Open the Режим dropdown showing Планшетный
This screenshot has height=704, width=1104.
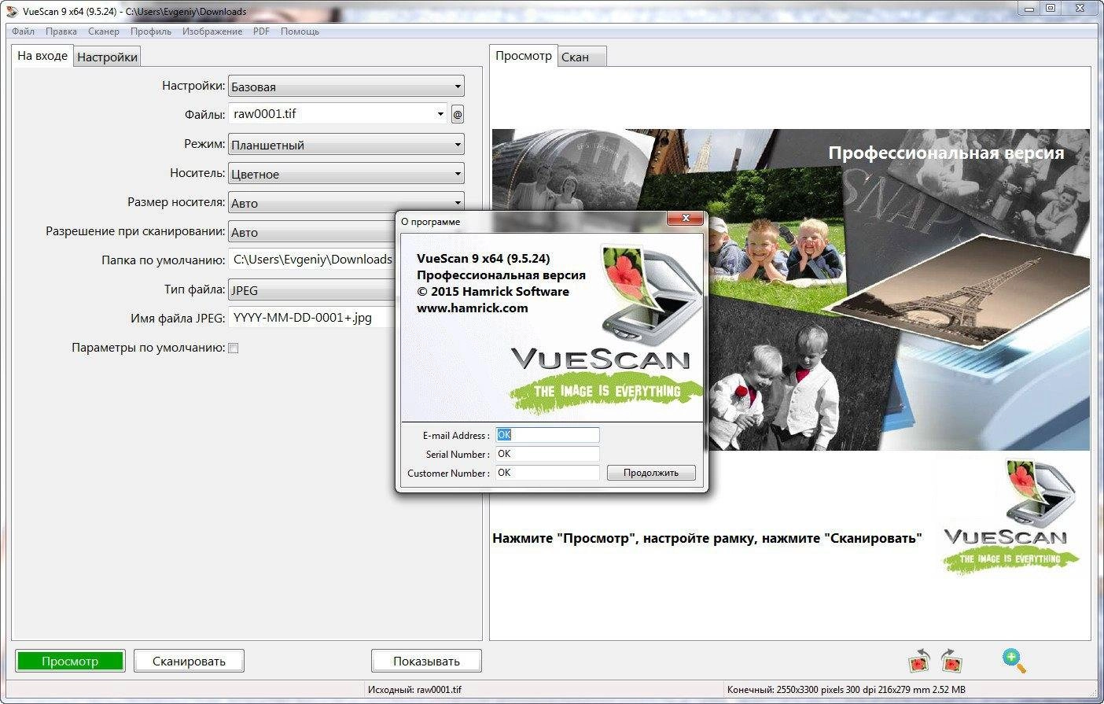[346, 145]
